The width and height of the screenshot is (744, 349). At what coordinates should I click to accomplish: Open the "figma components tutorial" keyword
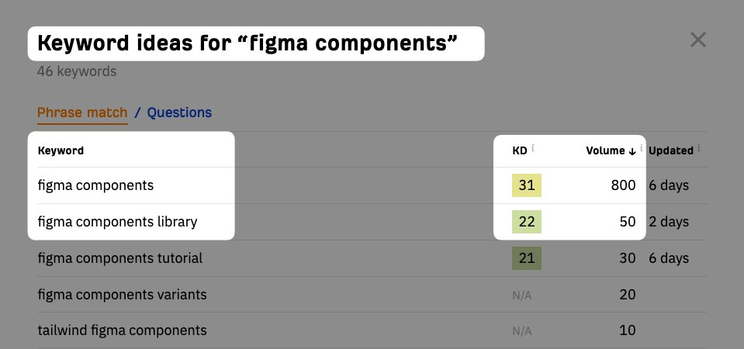(x=119, y=258)
